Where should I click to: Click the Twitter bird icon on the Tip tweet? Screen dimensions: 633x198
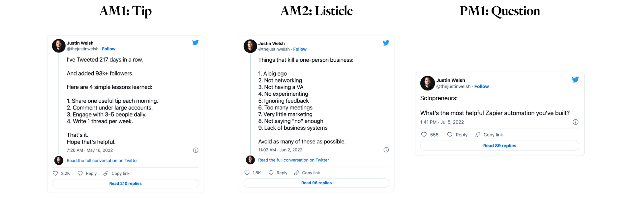tap(196, 42)
